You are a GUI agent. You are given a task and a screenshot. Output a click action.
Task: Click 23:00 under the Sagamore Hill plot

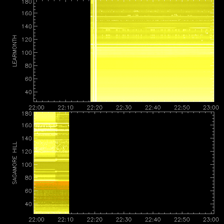211,220
